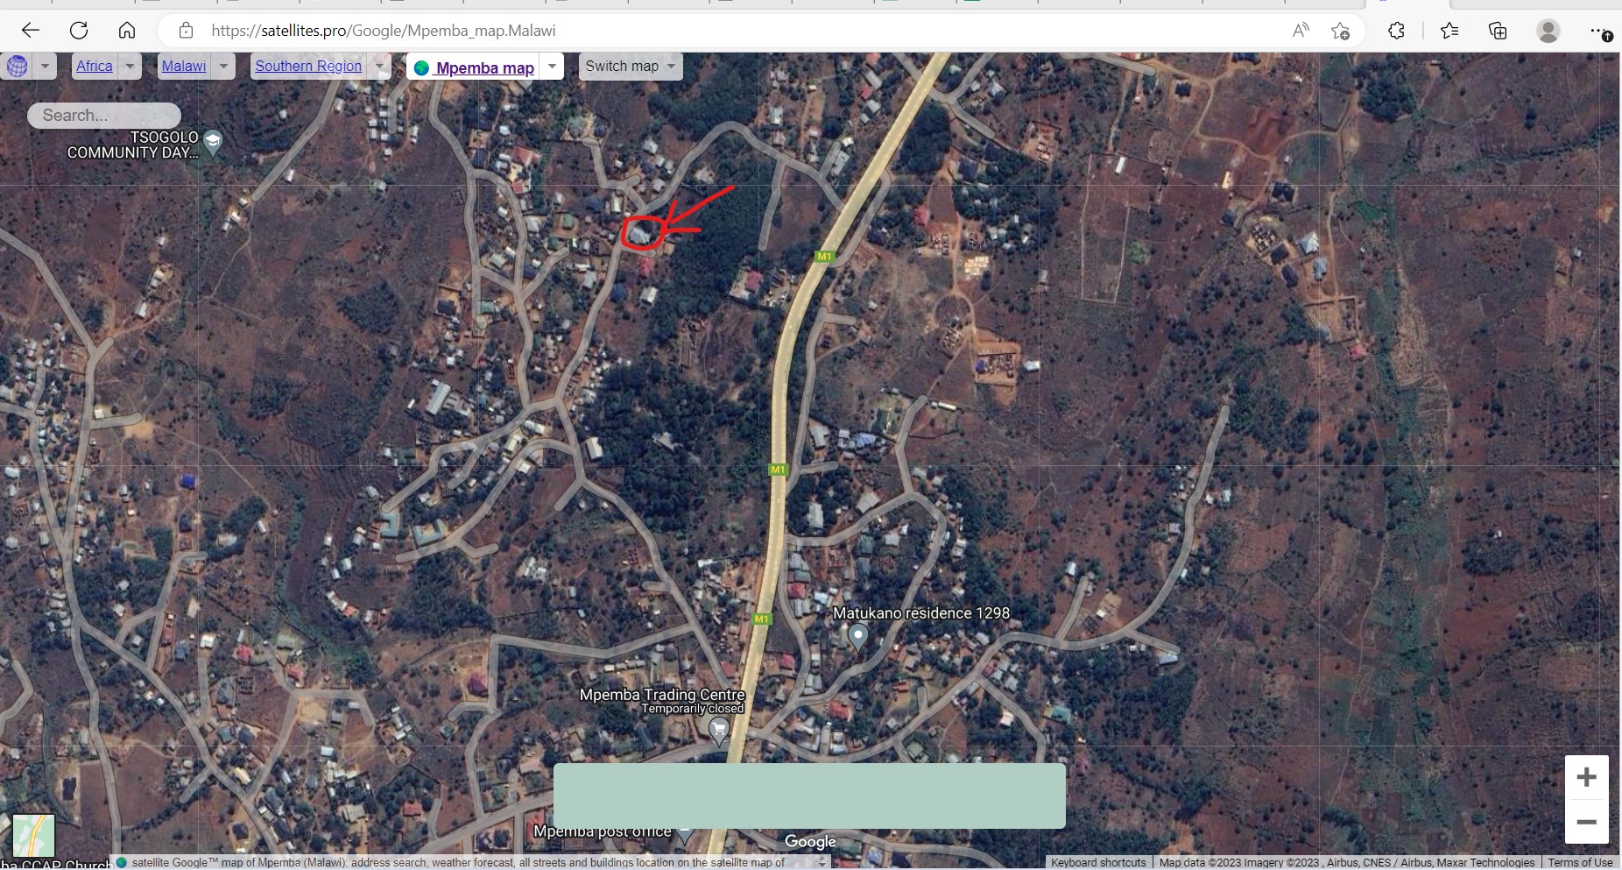Toggle map type via bottom-left thumbnail

tap(33, 835)
